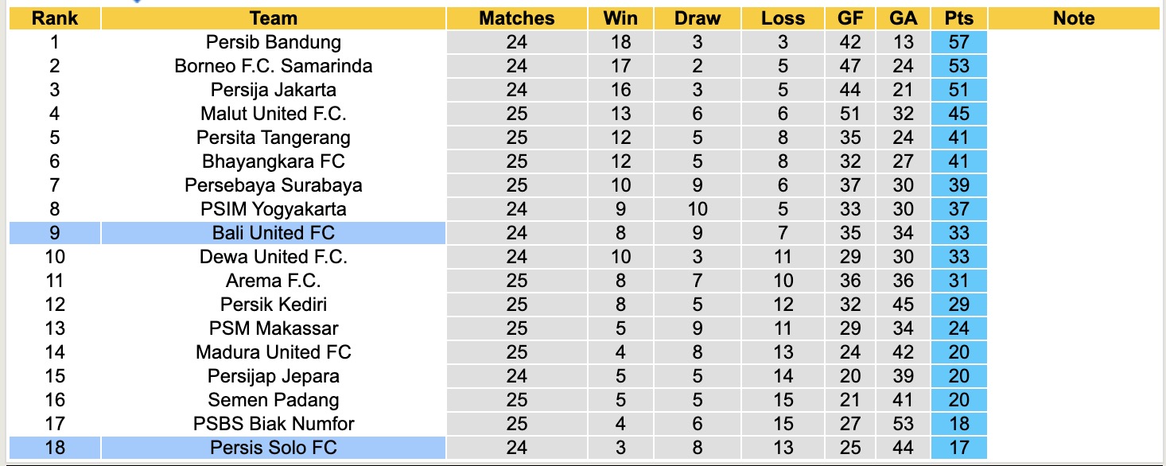
Task: Click the Note column header
Action: point(1073,18)
